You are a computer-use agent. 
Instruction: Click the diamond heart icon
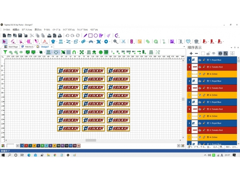point(188,42)
